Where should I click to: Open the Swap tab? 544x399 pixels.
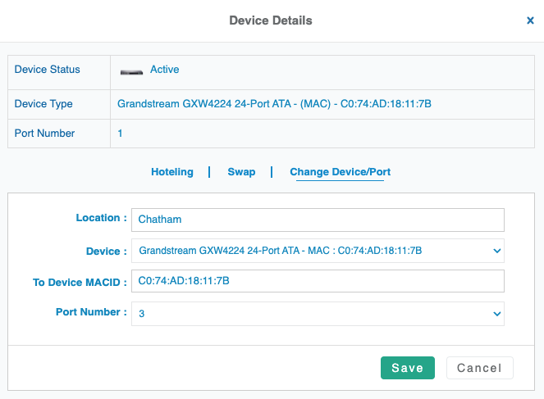tap(241, 172)
